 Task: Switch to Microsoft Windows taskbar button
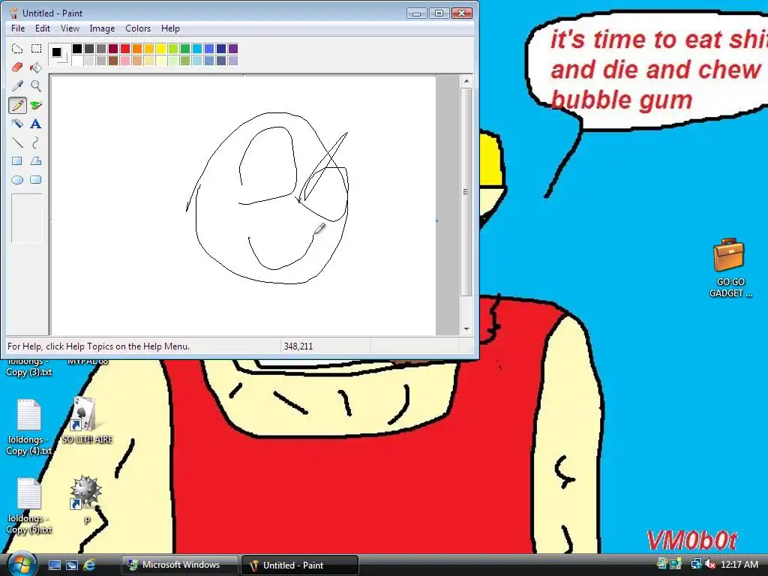pos(179,565)
